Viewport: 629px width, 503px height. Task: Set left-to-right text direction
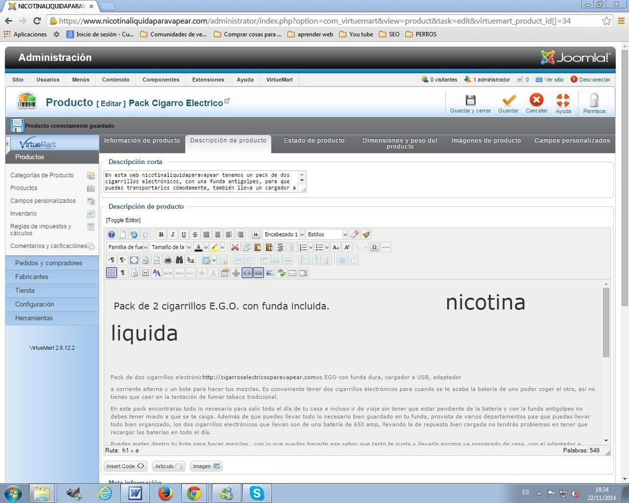coord(112,260)
